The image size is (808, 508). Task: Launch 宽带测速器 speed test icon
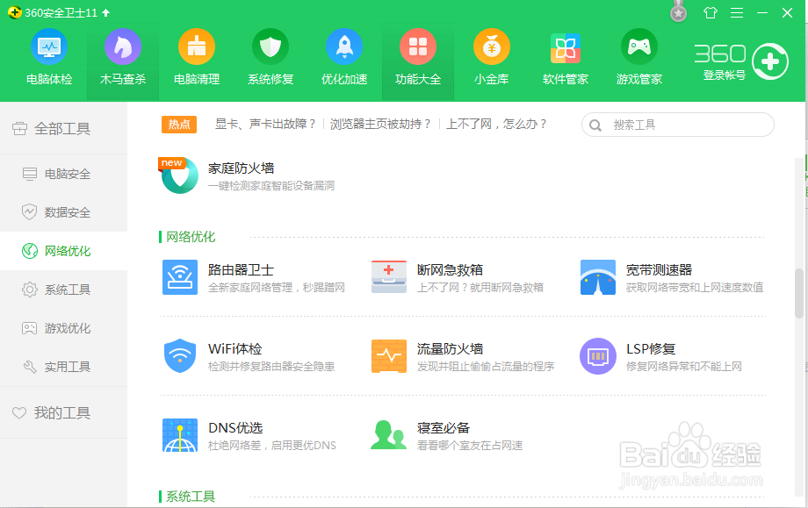pyautogui.click(x=598, y=277)
